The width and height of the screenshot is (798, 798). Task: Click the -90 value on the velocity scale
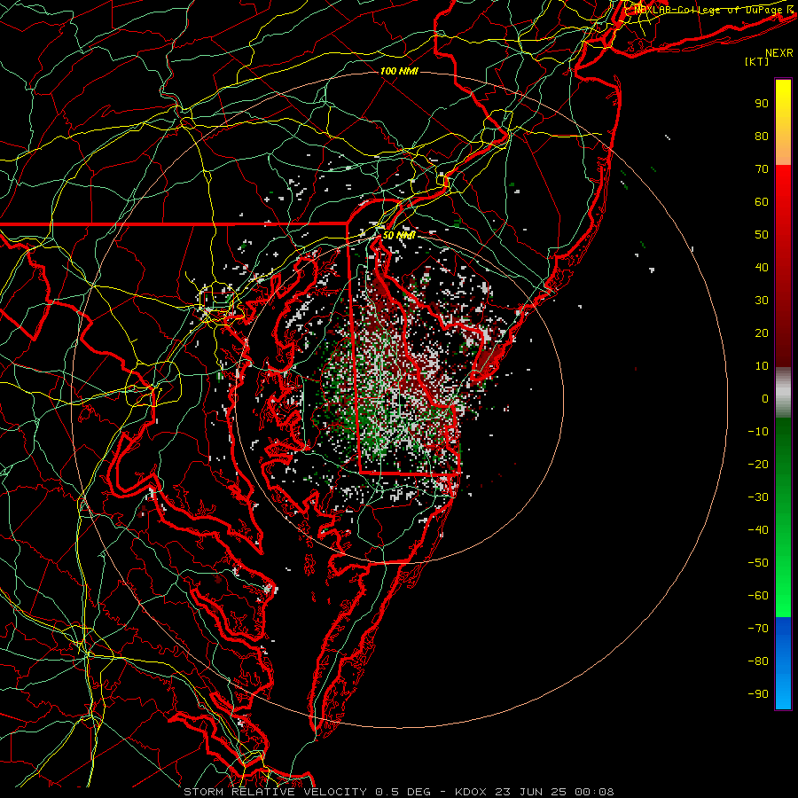[x=758, y=694]
